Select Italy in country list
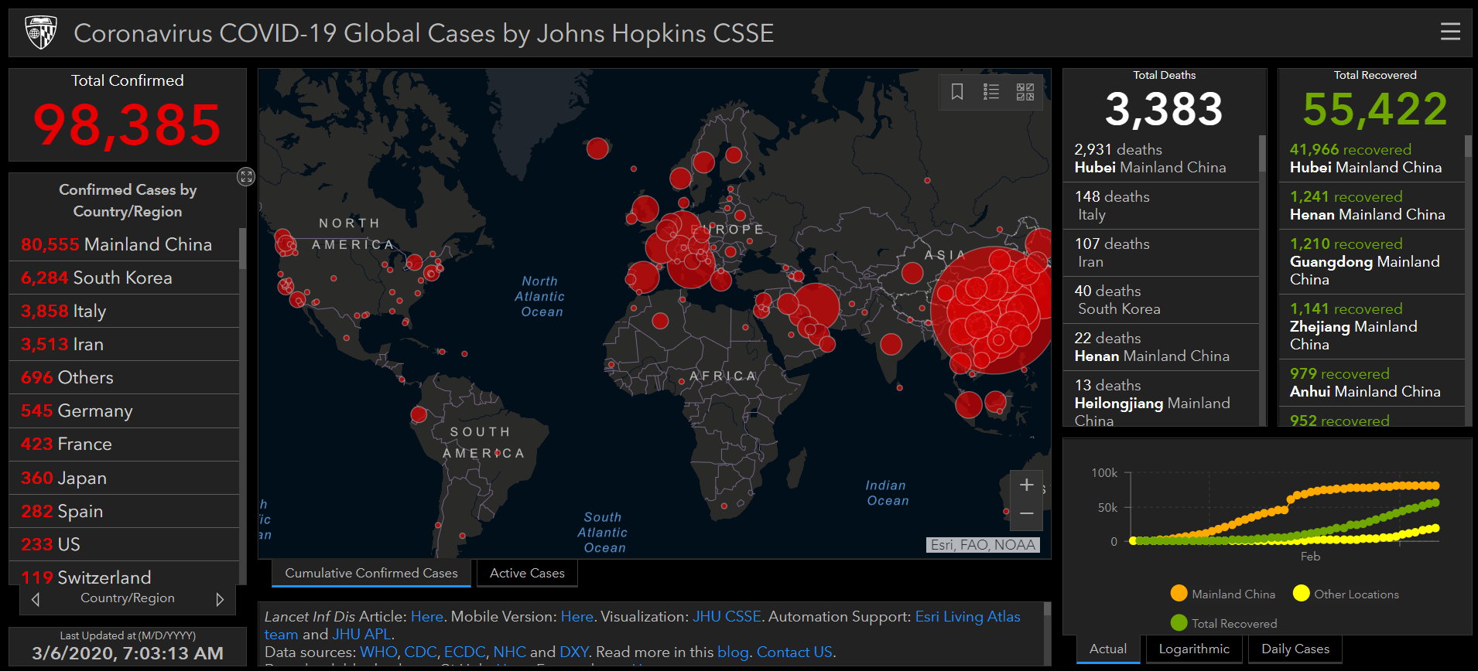 click(124, 311)
